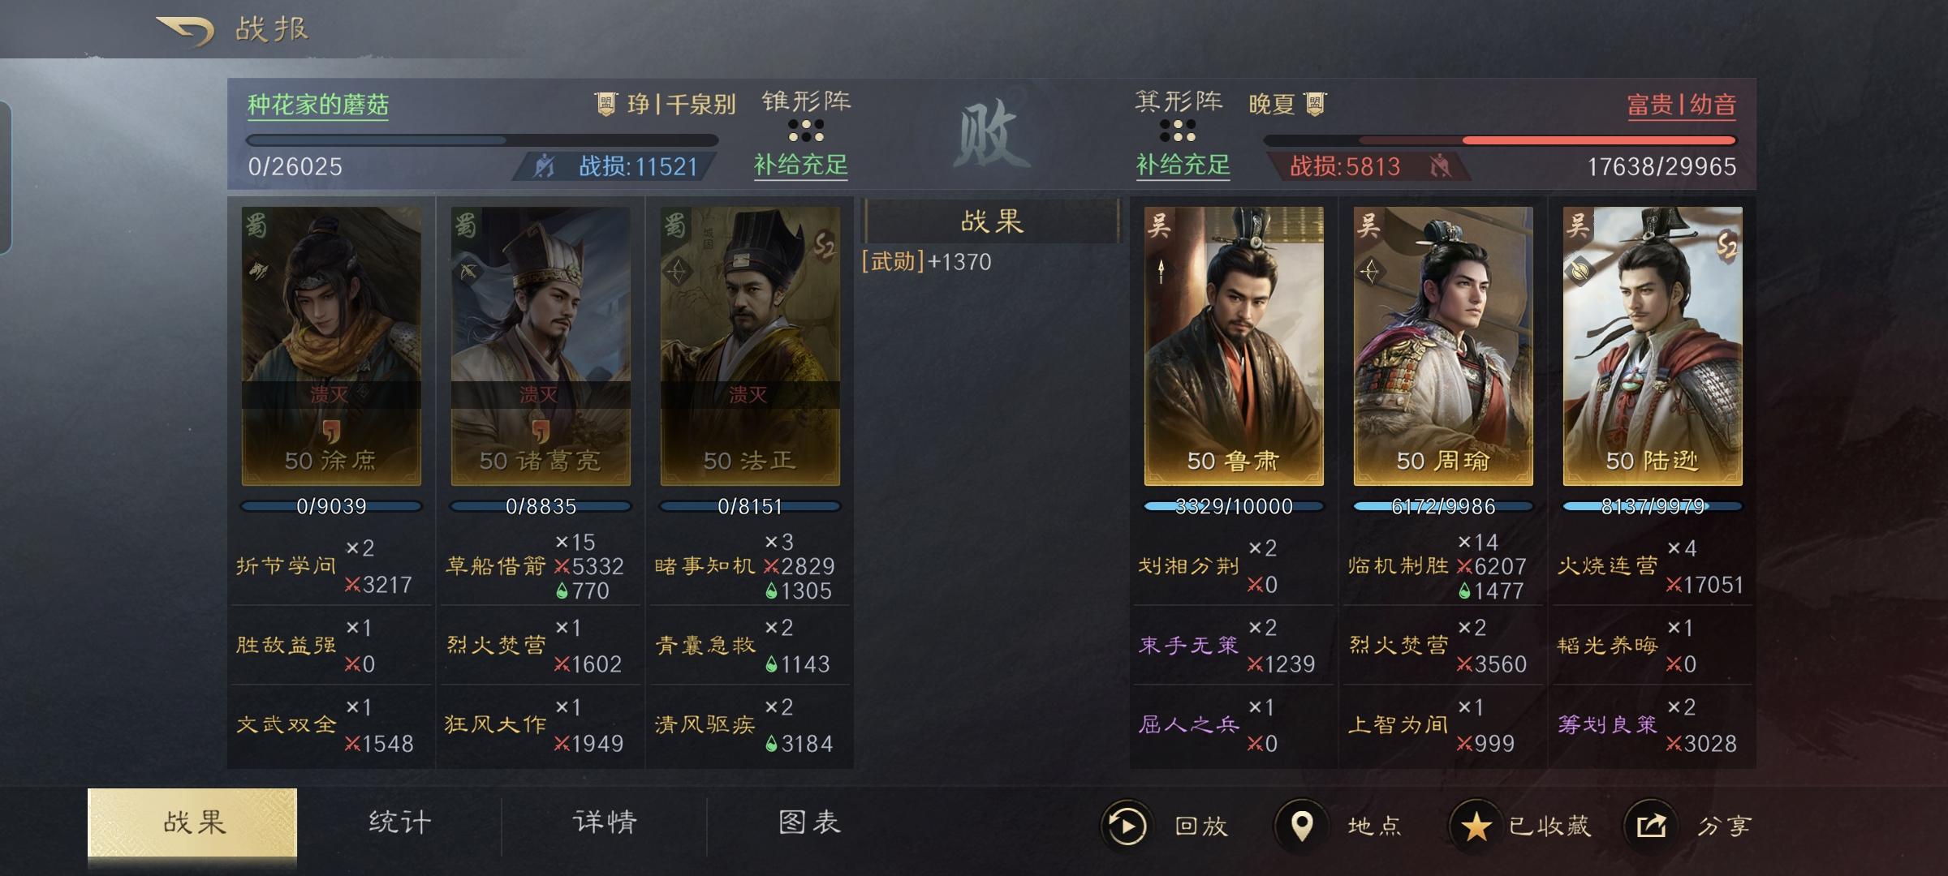
Task: Open the 周瑜 hero card
Action: tap(1443, 346)
